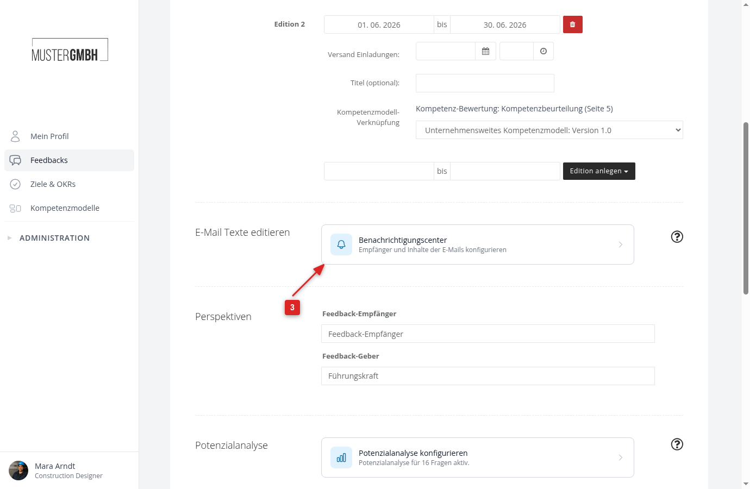Open Potenzialanalyse konfigurieren card
Screen dimensions: 750x489
coord(478,457)
